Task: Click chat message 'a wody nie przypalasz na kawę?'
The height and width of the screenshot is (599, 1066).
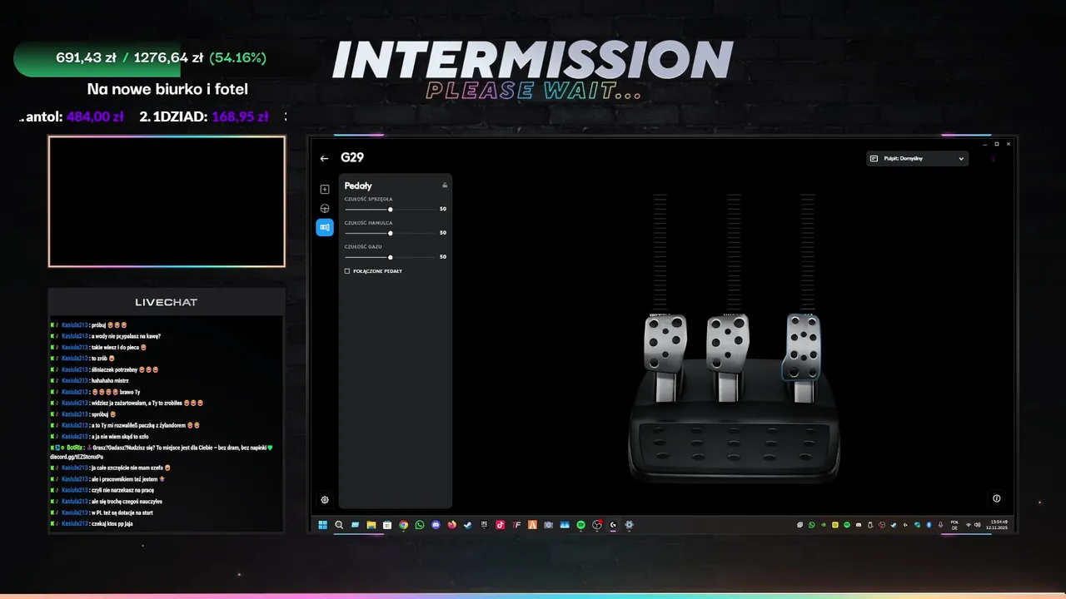Action: 126,336
